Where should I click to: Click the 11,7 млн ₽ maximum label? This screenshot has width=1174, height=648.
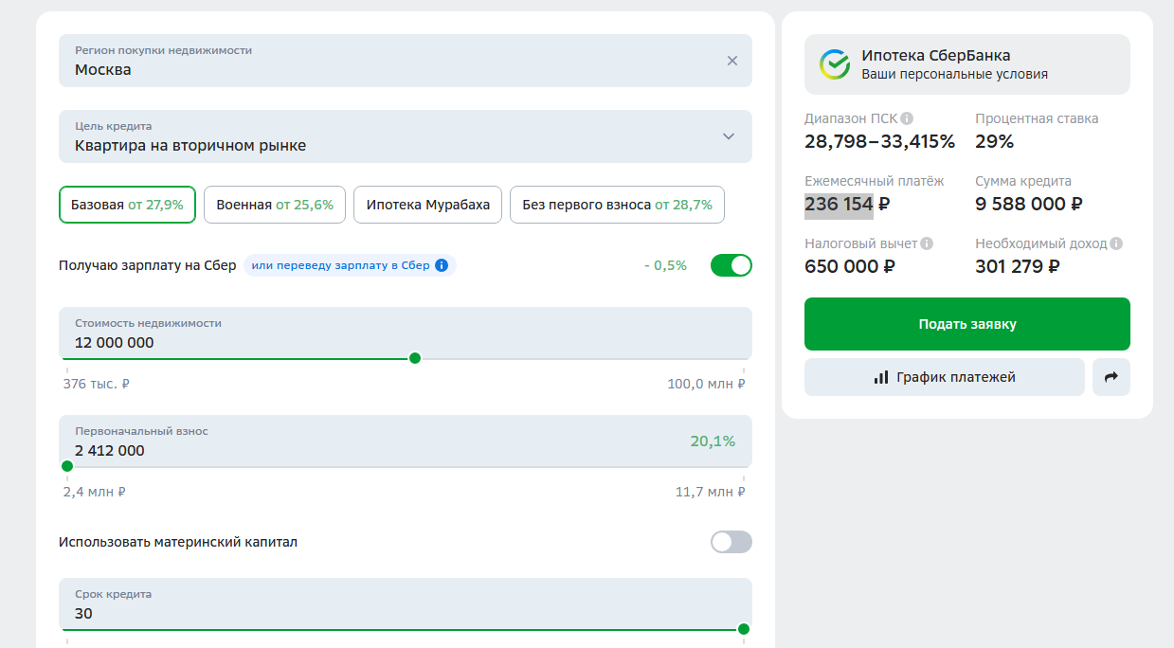tap(710, 492)
